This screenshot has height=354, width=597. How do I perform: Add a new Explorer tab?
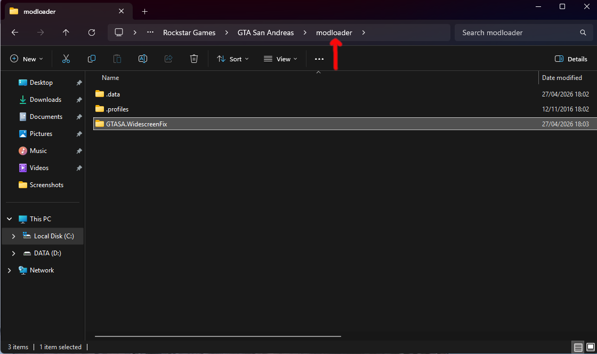(x=144, y=11)
